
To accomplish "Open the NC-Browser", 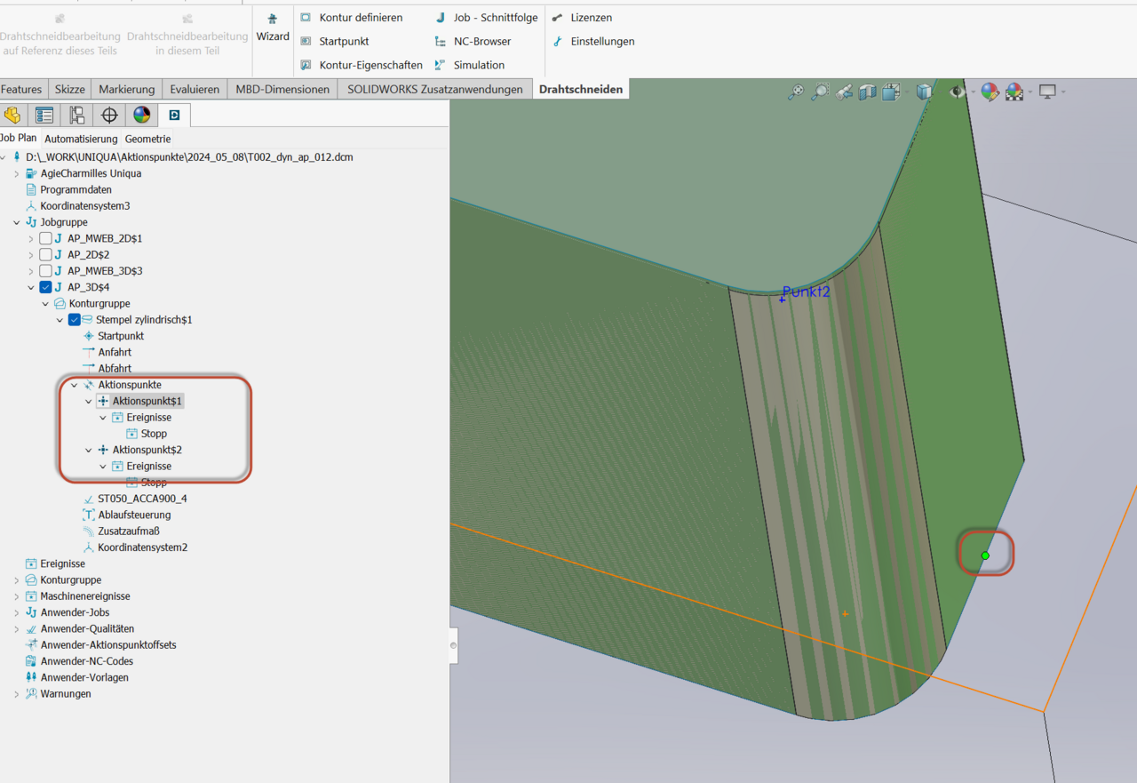I will 481,41.
